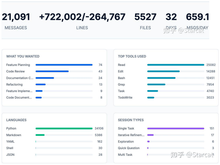Image resolution: width=220 pixels, height=165 pixels.
Task: Click the 659.1 msgs/day figure
Action: (197, 17)
